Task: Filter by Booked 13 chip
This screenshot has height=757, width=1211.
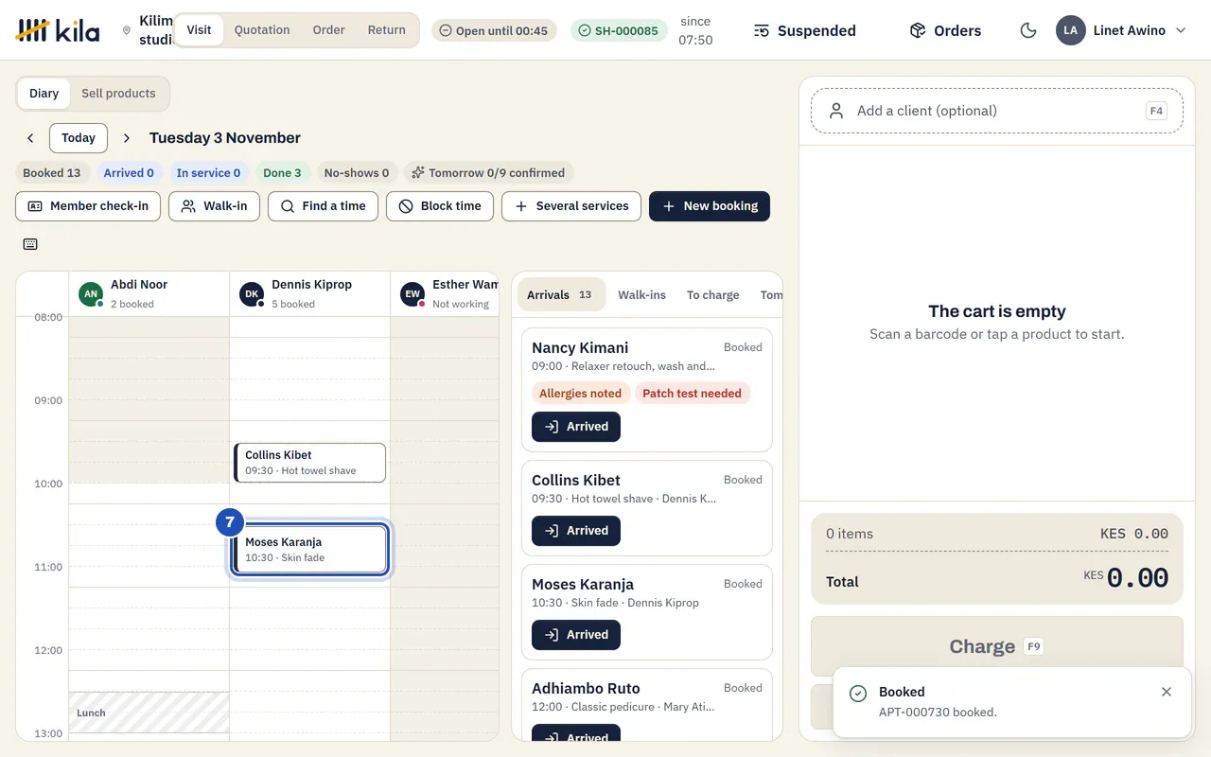Action: tap(52, 173)
